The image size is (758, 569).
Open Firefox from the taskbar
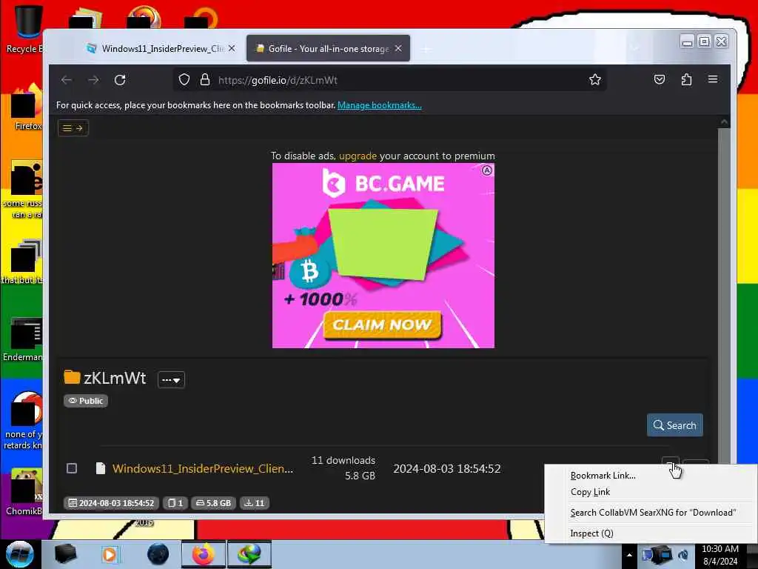coord(204,554)
